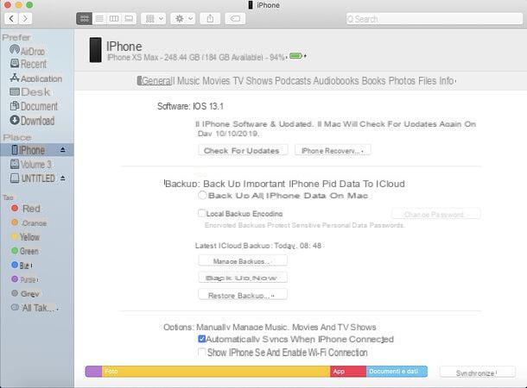Enable Local Backup Encoding checkbox
Viewport: 527px width, 388px height.
click(x=201, y=213)
